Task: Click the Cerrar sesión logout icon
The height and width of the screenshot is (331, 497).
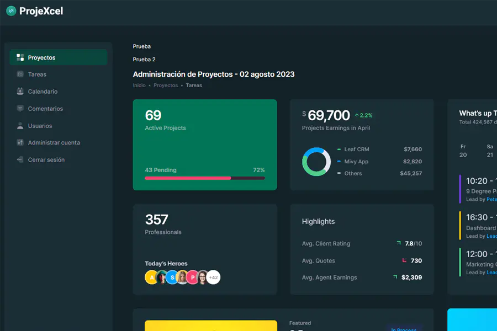Action: (x=20, y=159)
